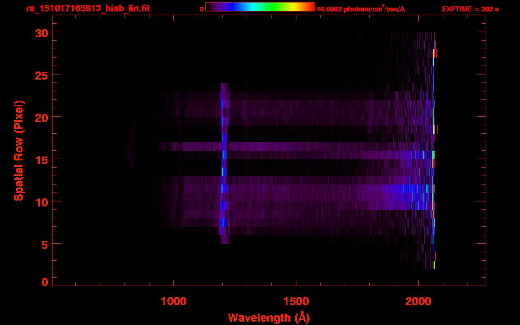520x325 pixels.
Task: Click the 46.0863 photons/cm²/sec/A label
Action: click(361, 9)
